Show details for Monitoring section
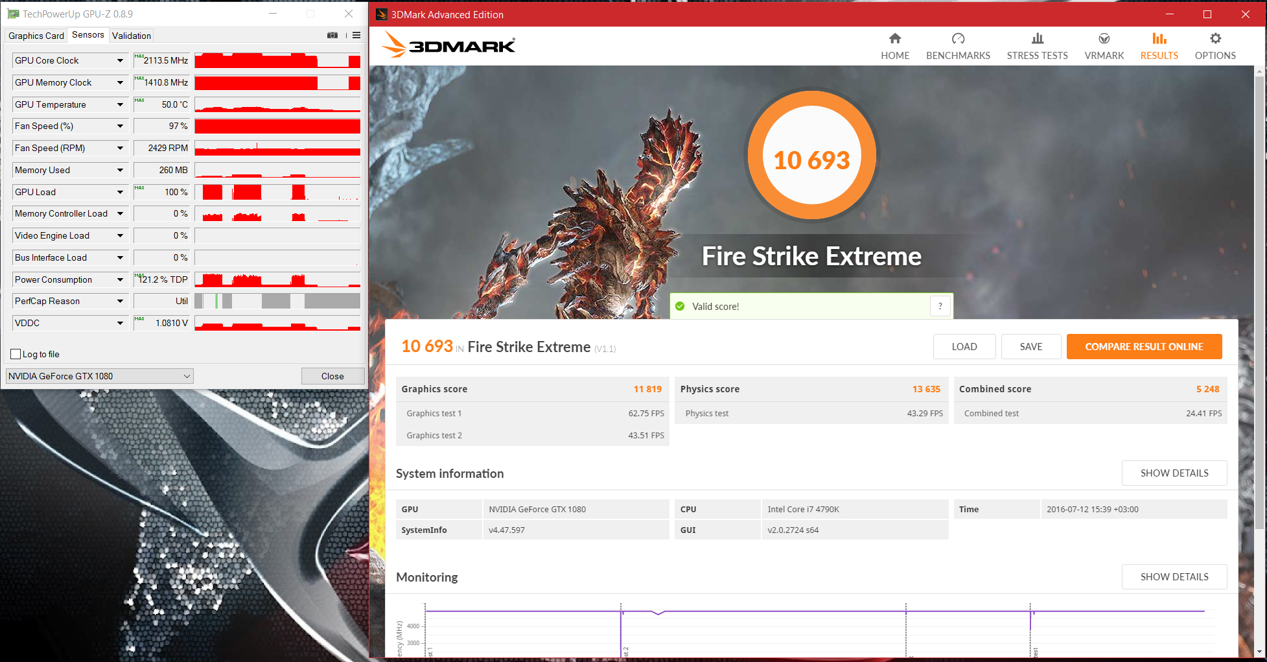The width and height of the screenshot is (1267, 662). 1174,577
